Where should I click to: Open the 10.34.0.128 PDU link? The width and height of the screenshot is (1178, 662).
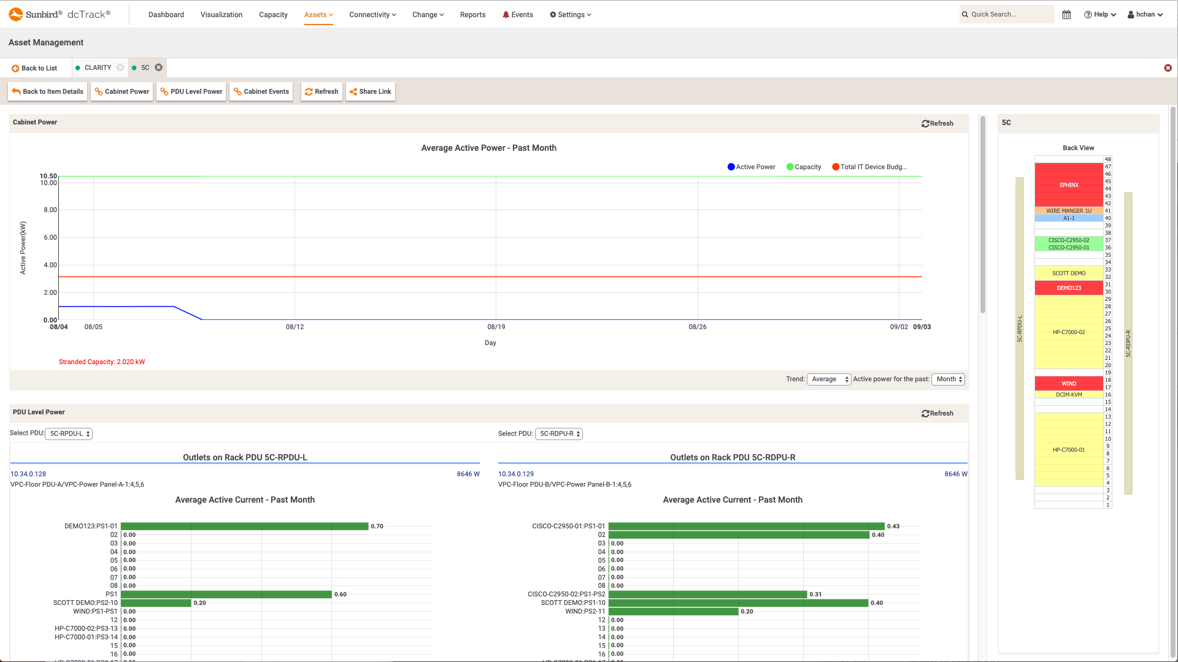(28, 473)
